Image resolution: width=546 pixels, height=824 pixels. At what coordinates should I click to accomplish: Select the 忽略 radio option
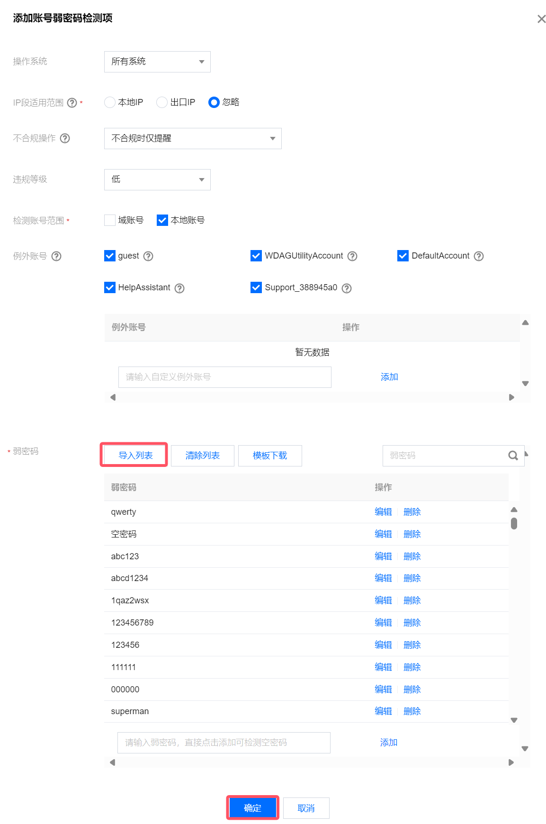pyautogui.click(x=214, y=102)
